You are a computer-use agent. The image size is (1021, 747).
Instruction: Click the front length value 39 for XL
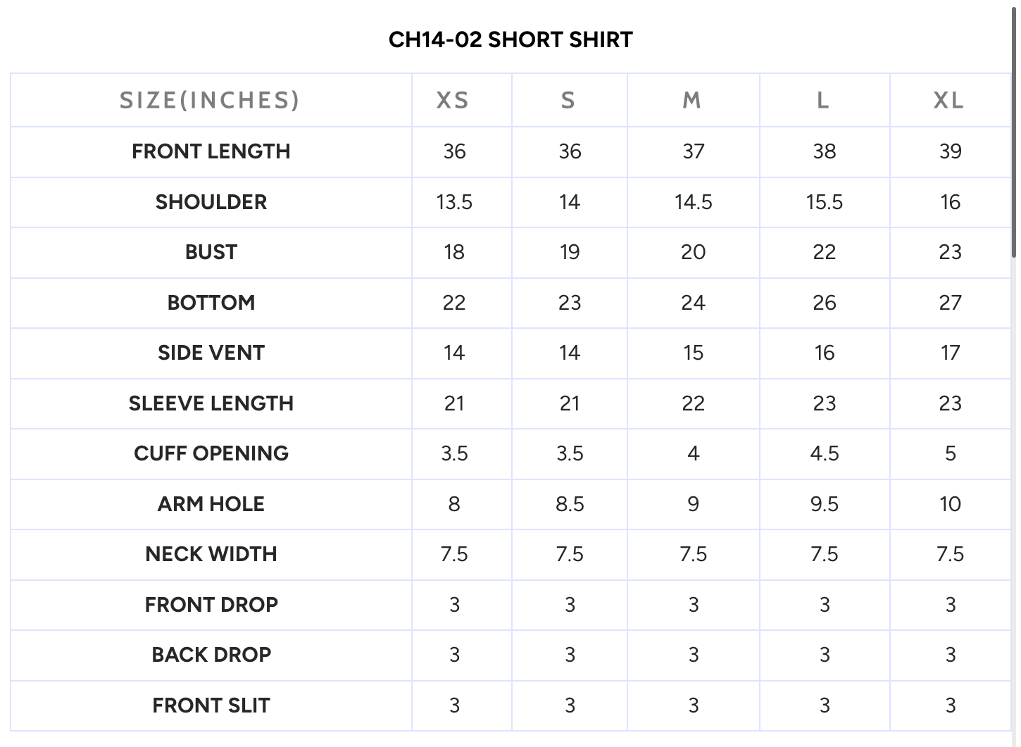click(x=950, y=151)
